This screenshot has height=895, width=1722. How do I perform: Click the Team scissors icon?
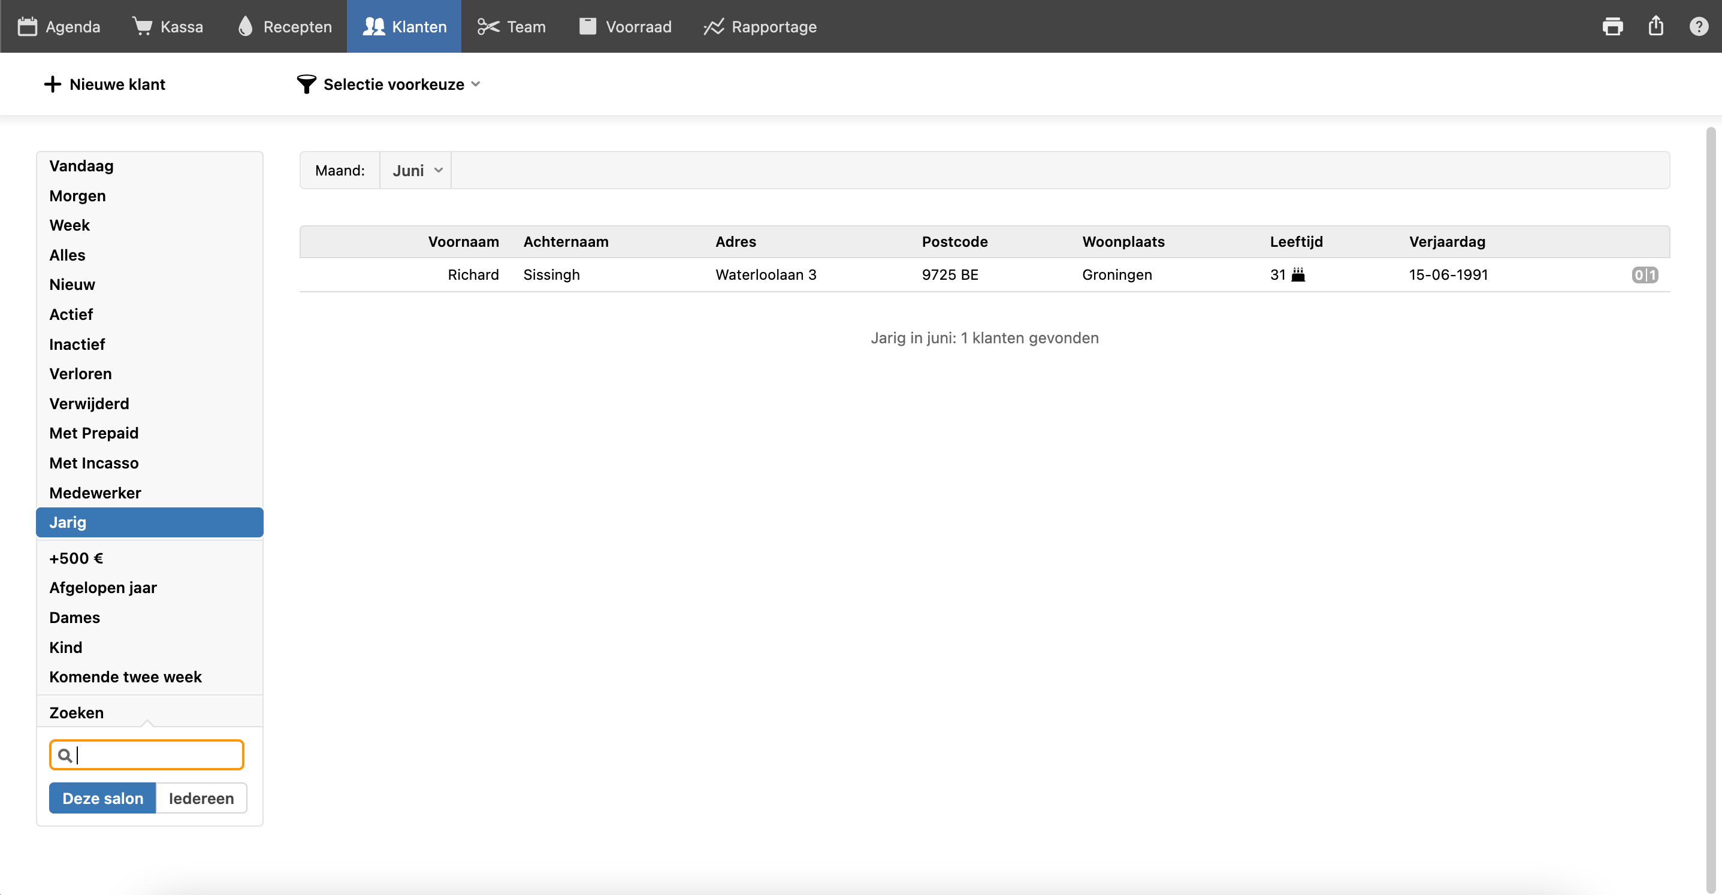coord(488,27)
